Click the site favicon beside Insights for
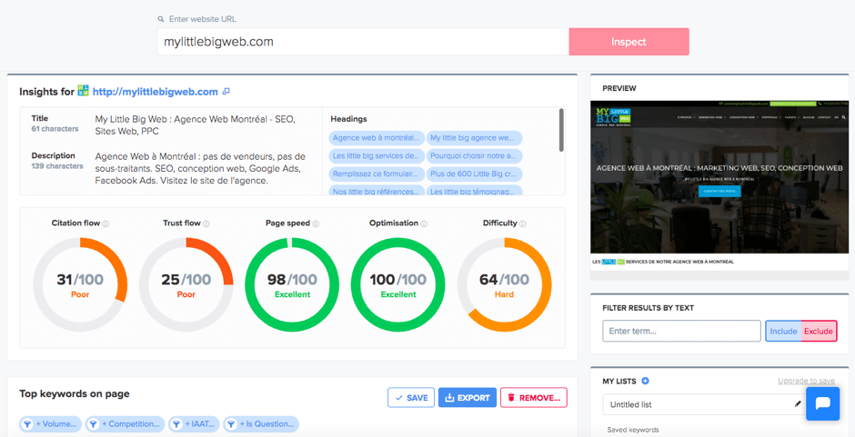The height and width of the screenshot is (437, 855). 83,91
